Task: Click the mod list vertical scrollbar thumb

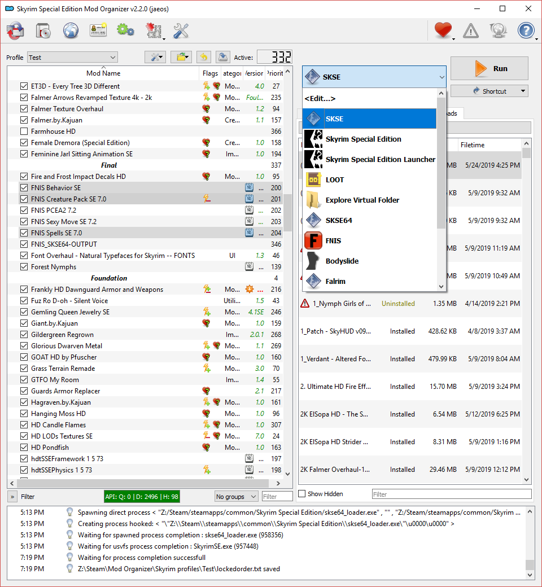Action: (288, 213)
